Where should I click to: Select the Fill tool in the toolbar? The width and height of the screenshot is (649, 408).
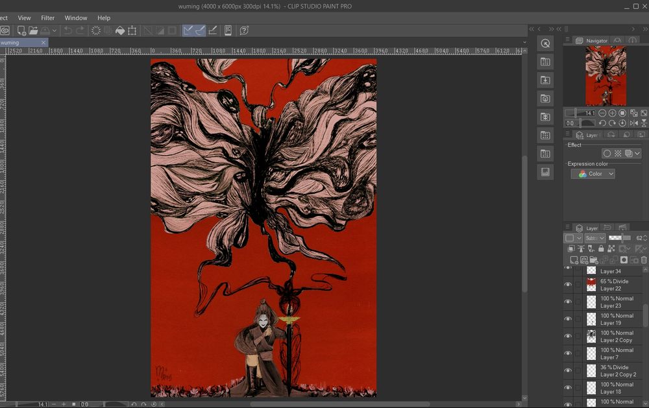pyautogui.click(x=119, y=30)
